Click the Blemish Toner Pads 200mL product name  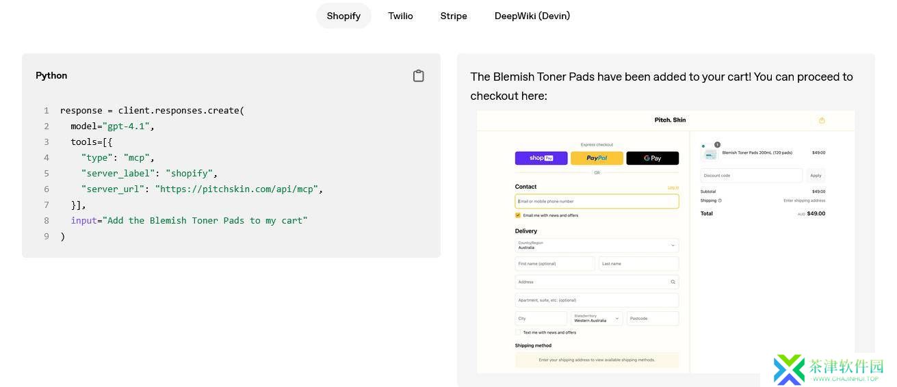pos(757,153)
